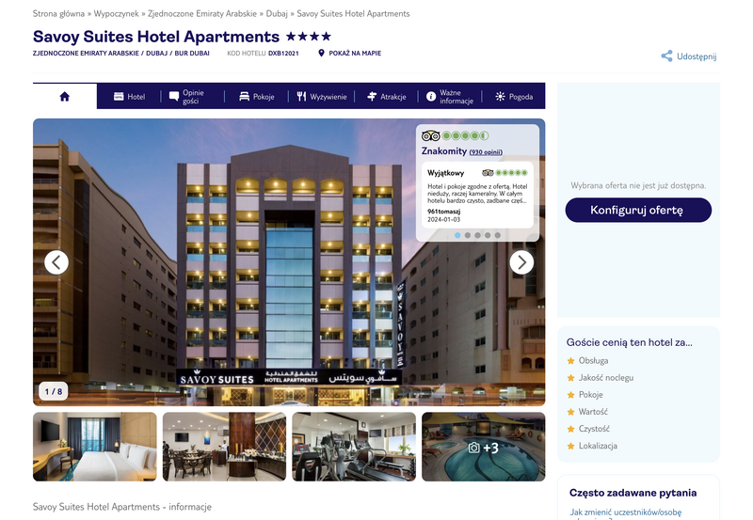
Task: Click the share icon next to Udostępnij
Action: pos(666,56)
